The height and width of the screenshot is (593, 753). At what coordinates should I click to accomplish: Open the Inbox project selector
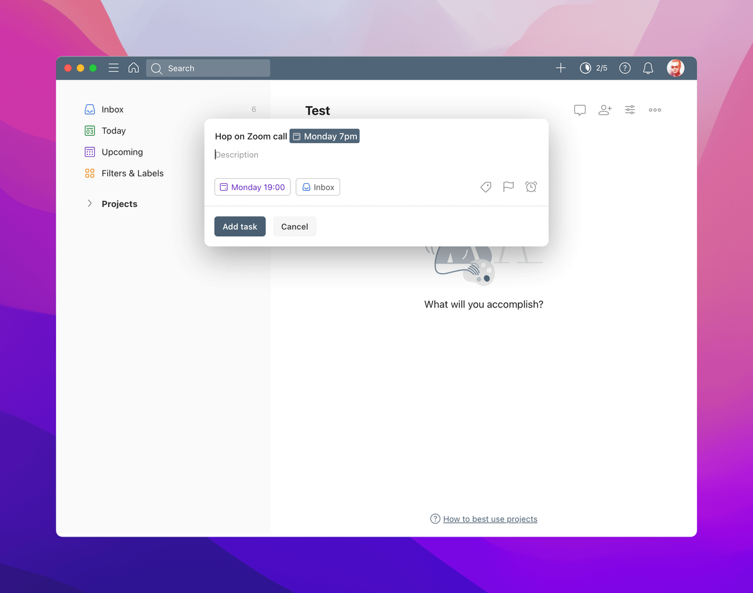click(318, 187)
